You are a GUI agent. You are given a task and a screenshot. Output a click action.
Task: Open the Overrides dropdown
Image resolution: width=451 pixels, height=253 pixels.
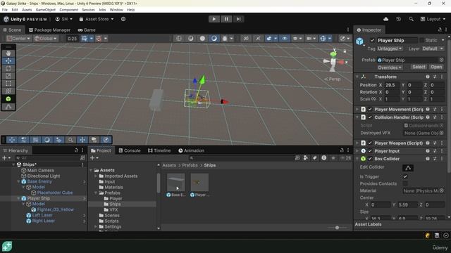[390, 67]
